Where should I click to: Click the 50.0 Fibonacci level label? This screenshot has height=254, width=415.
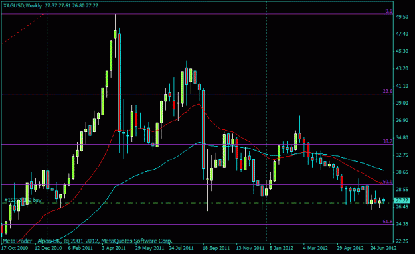[388, 182]
